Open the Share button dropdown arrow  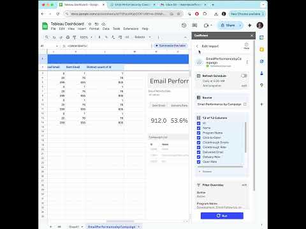(x=240, y=25)
